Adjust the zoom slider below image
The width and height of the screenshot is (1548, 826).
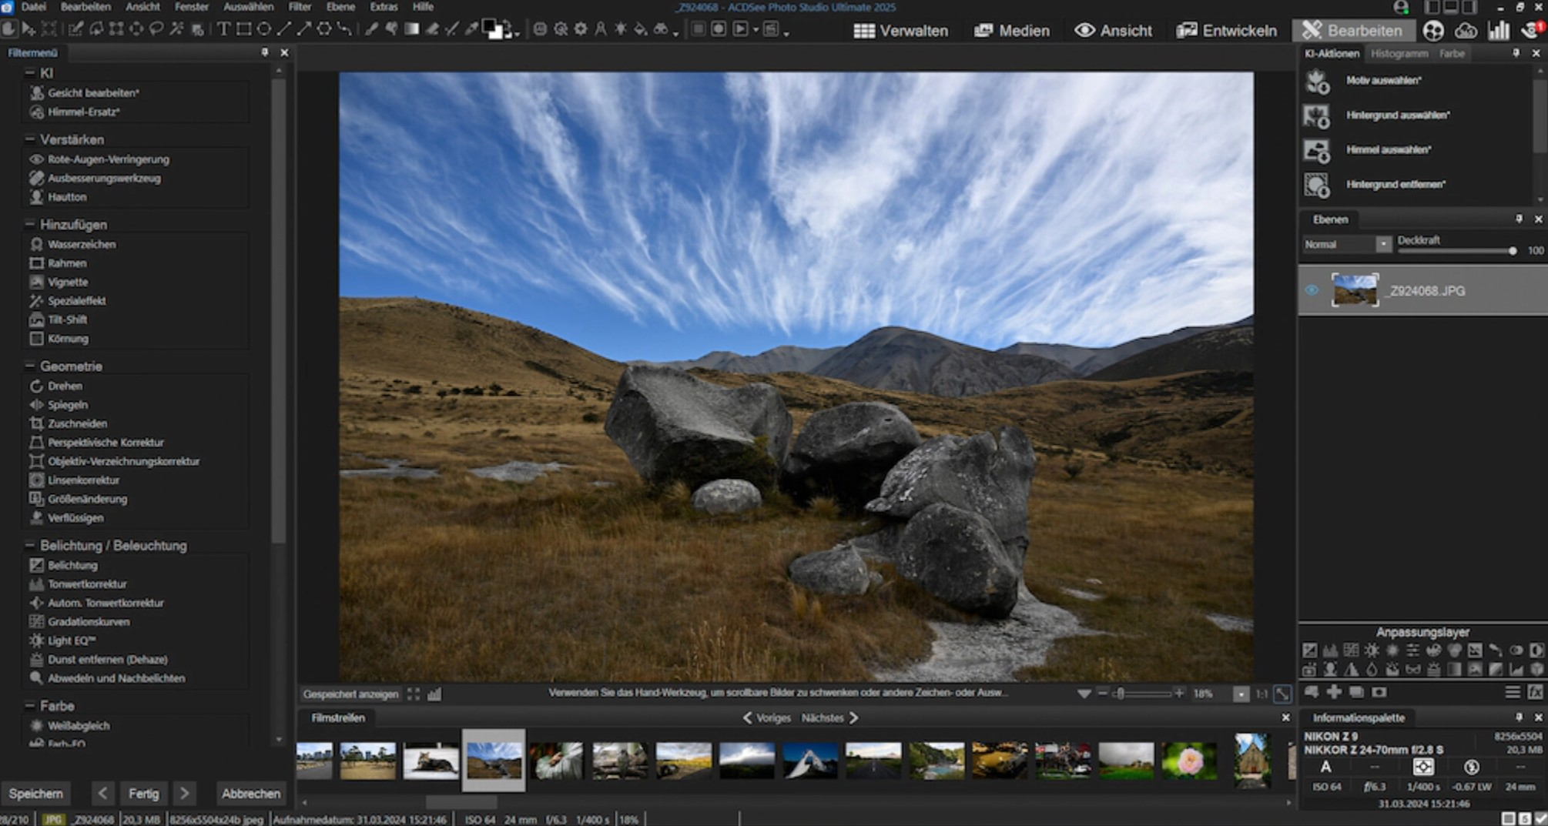click(x=1140, y=694)
